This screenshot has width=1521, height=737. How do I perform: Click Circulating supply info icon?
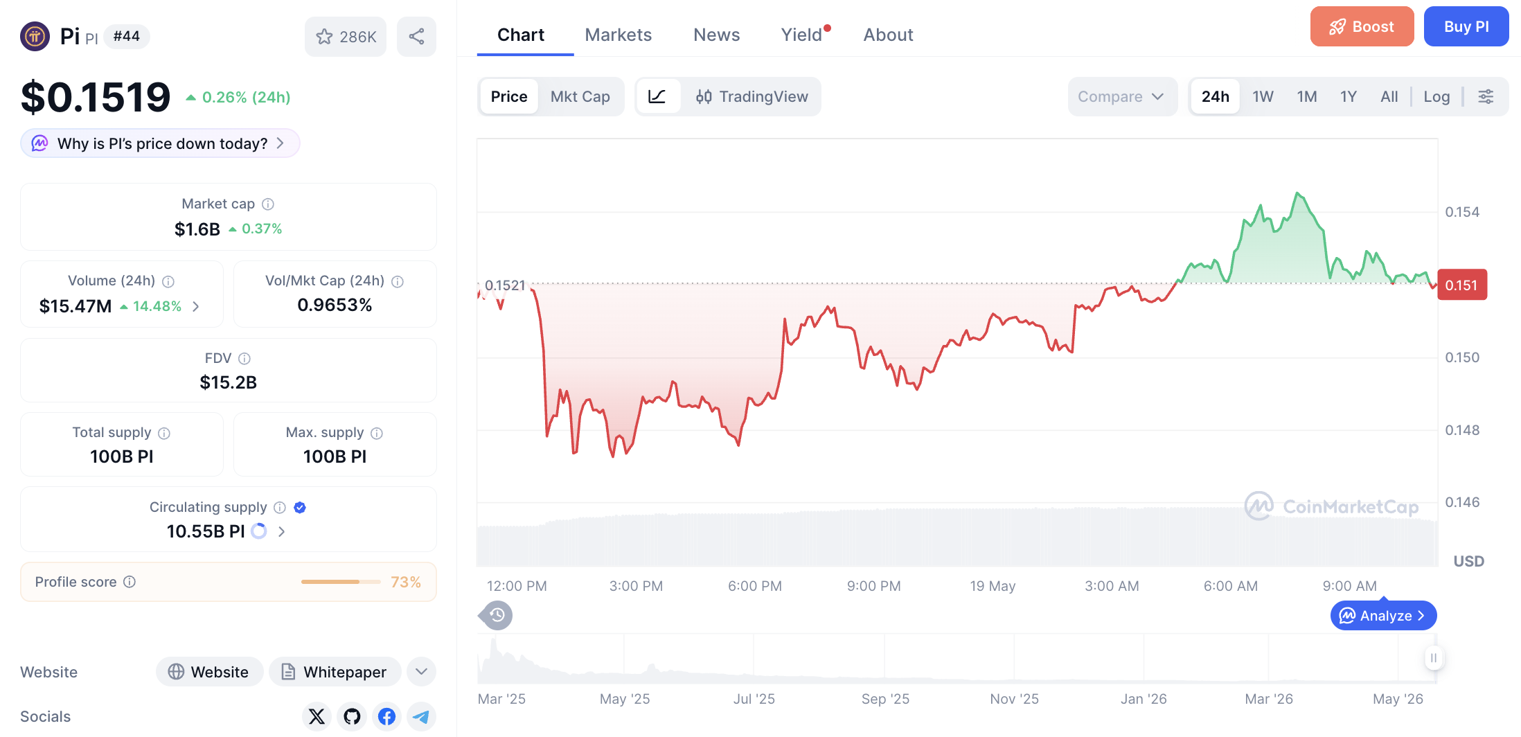[x=280, y=508]
